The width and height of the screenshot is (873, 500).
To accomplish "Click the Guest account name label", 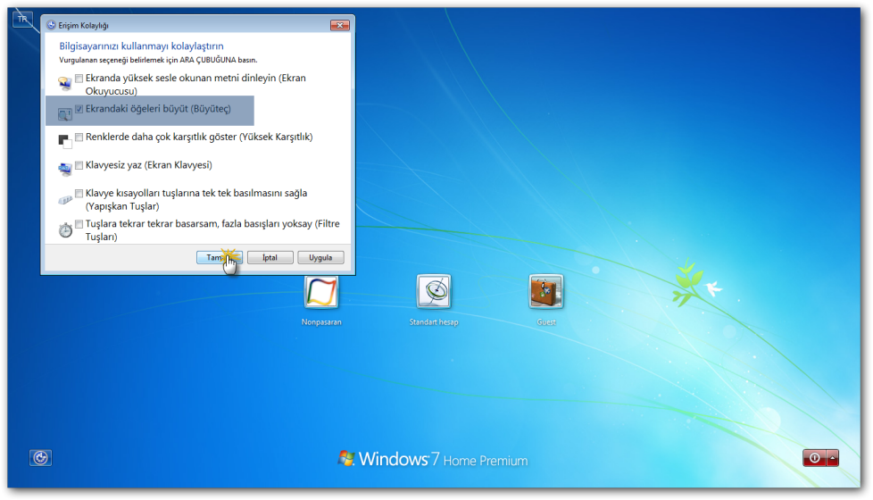I will [546, 322].
